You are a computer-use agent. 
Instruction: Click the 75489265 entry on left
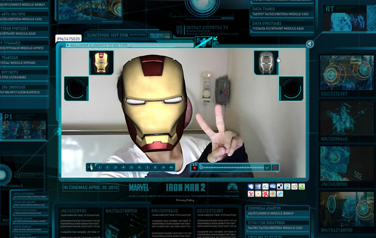pyautogui.click(x=24, y=60)
